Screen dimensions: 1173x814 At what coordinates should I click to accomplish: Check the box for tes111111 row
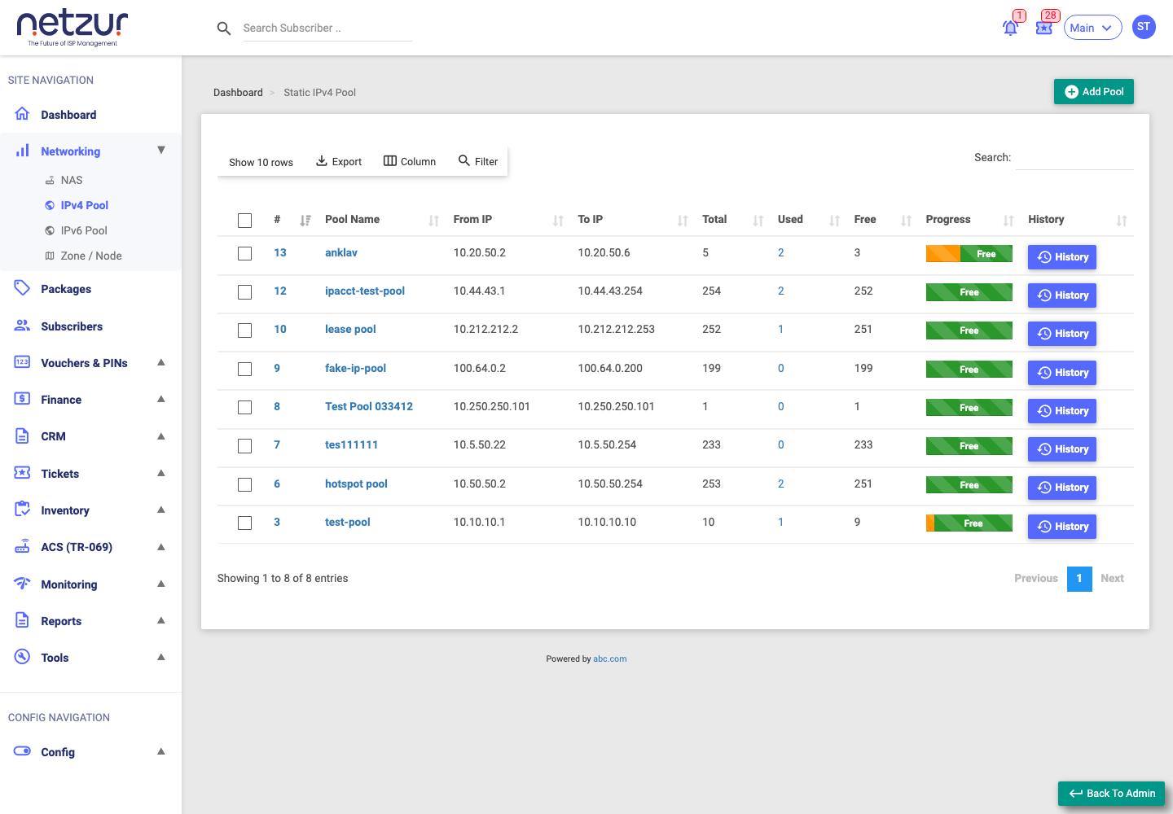tap(244, 445)
